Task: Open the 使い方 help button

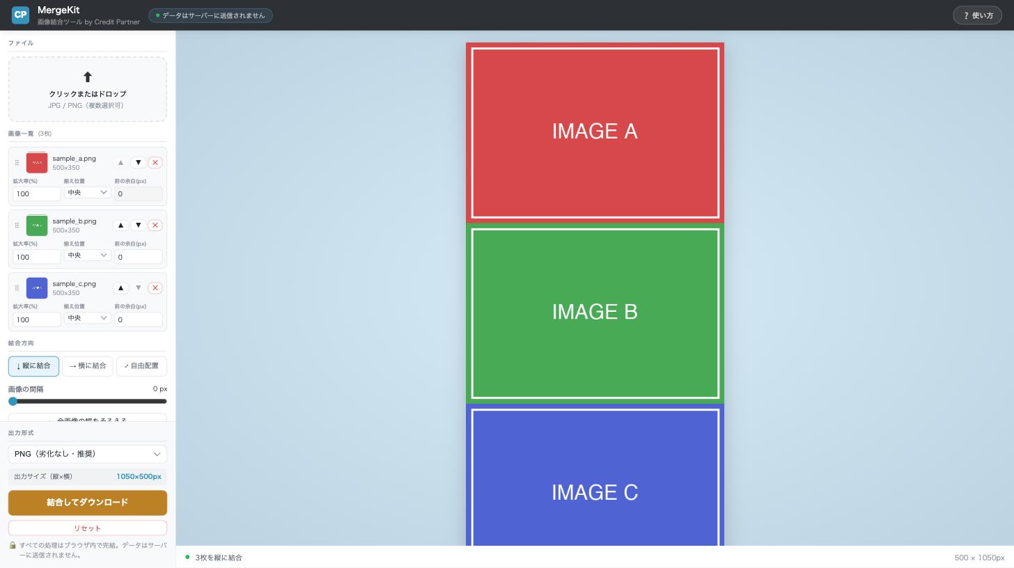Action: point(977,15)
